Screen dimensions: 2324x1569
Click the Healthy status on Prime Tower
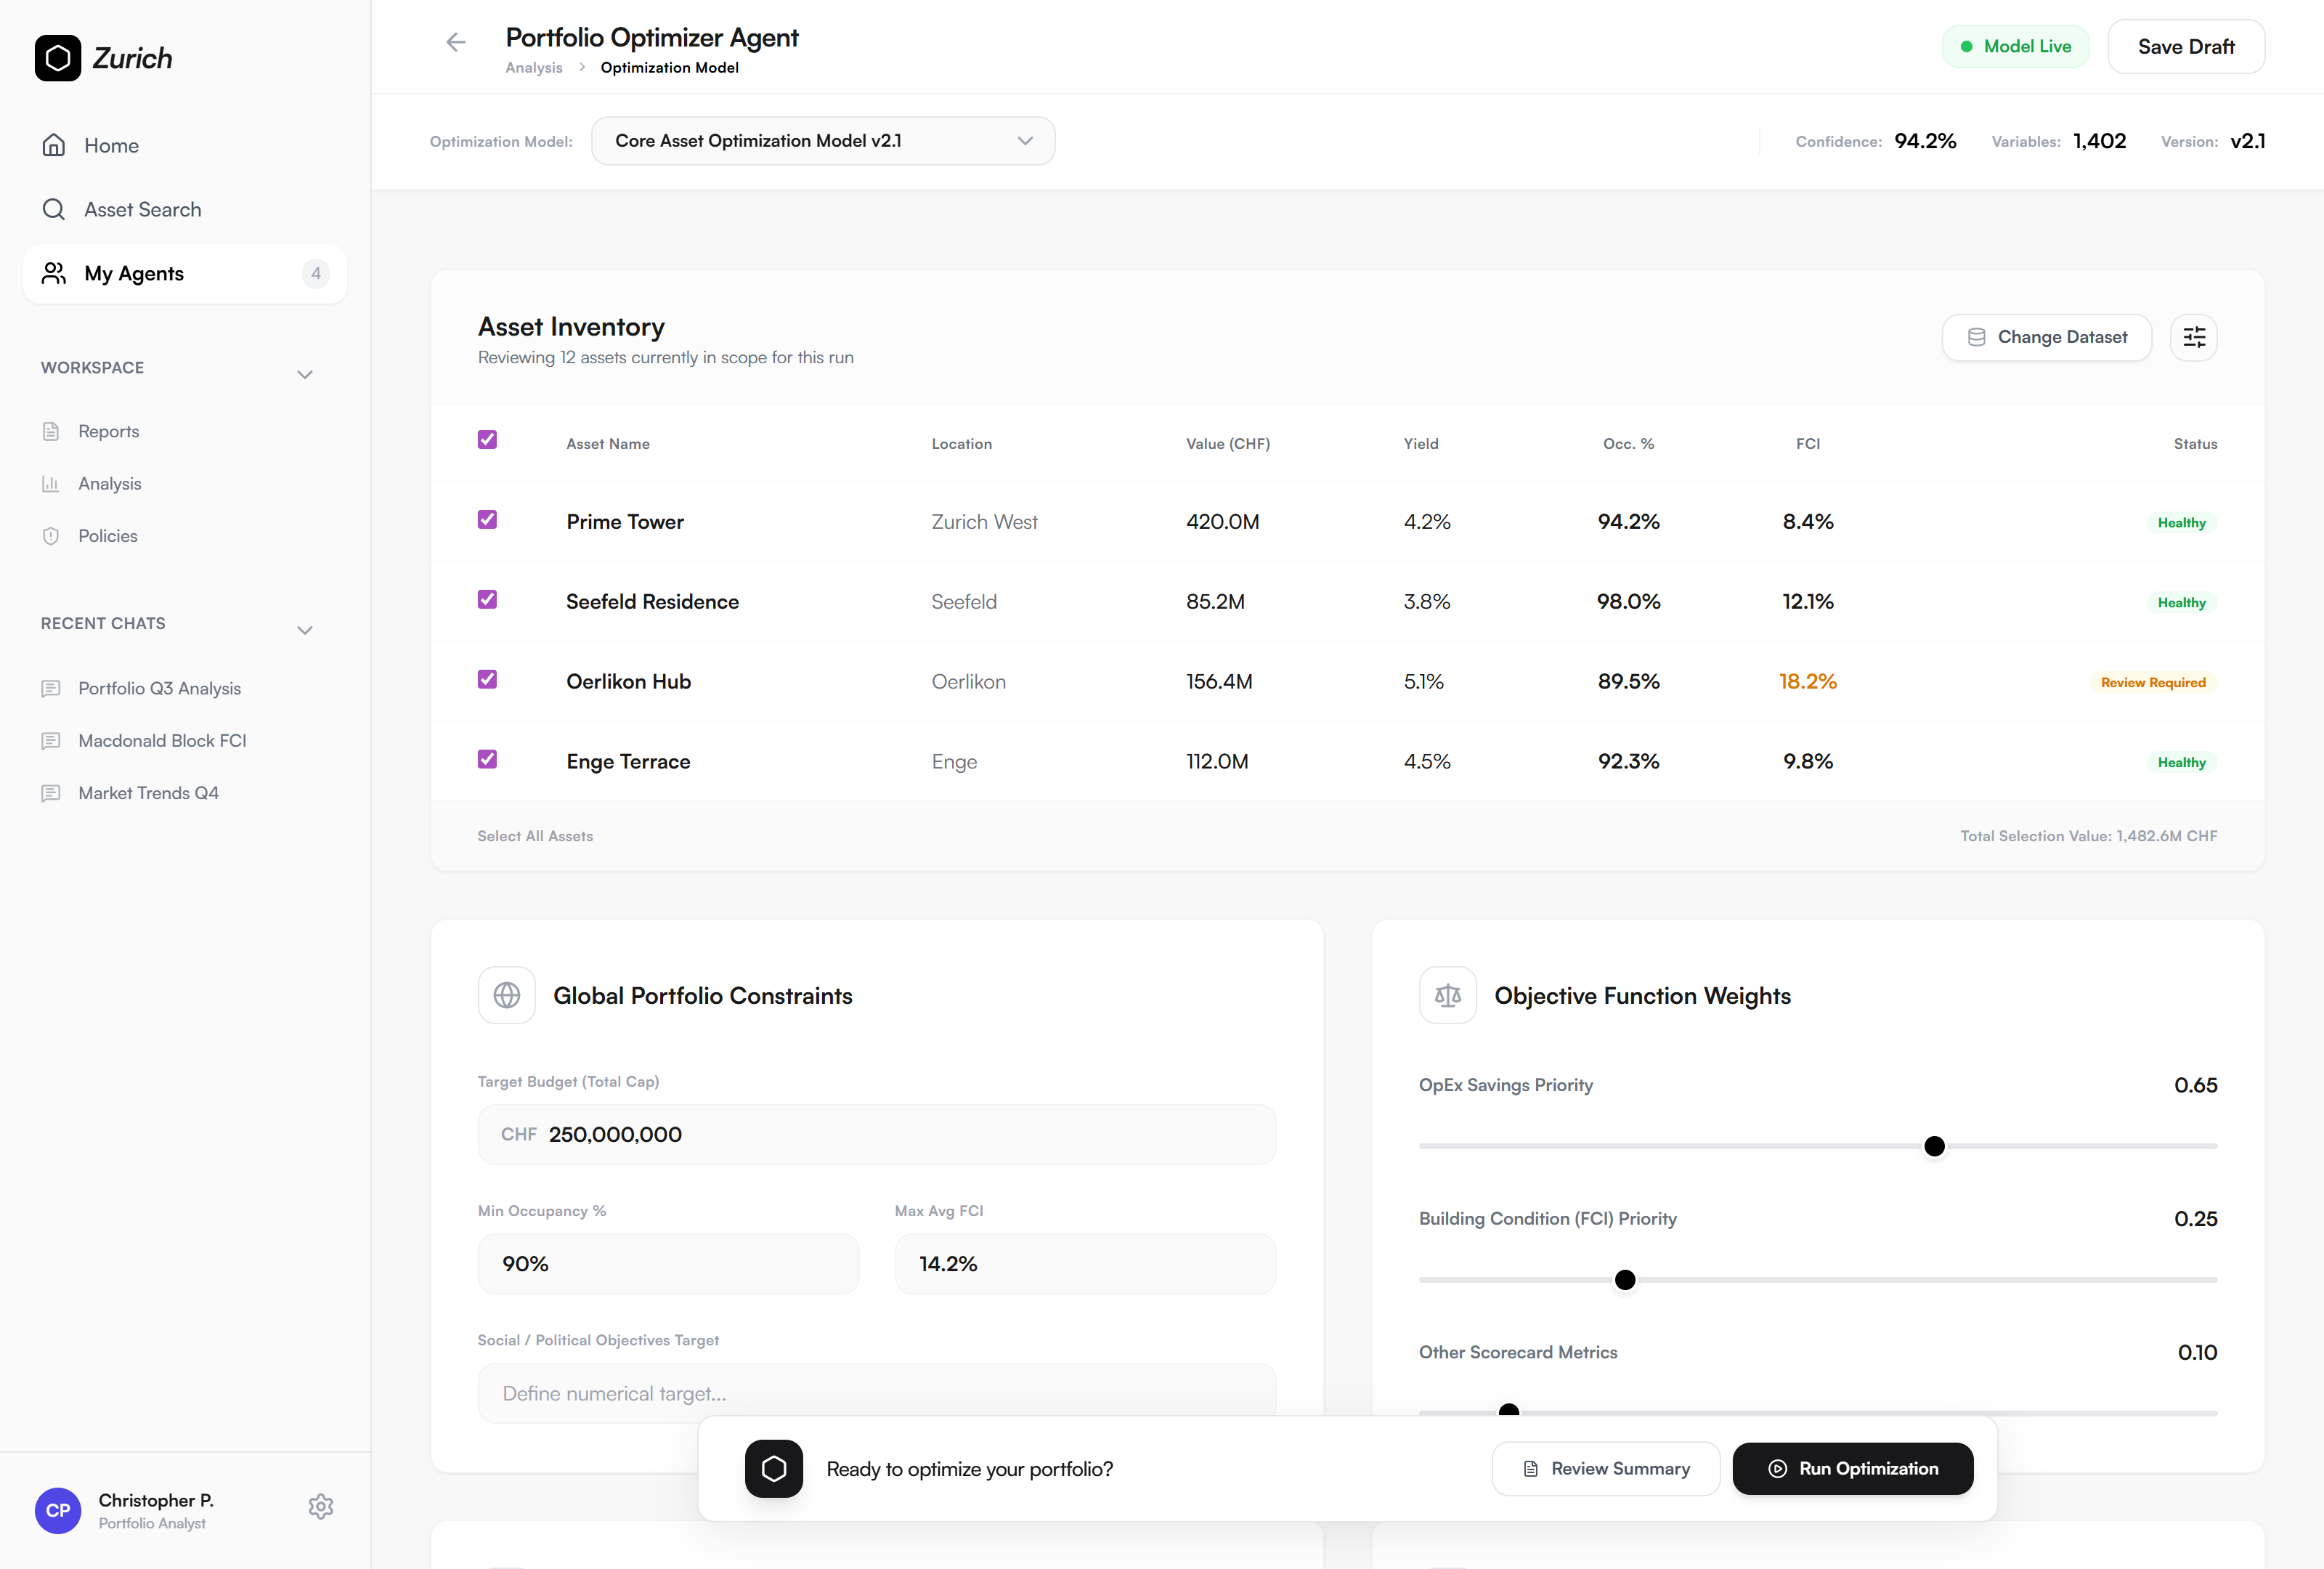click(2181, 523)
